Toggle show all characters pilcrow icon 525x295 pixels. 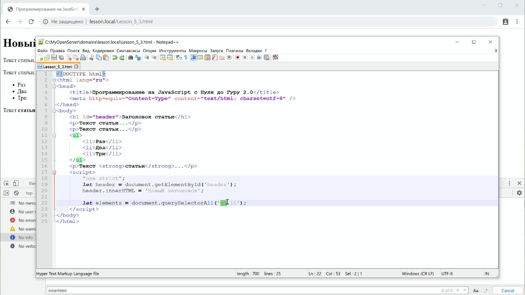click(x=186, y=58)
